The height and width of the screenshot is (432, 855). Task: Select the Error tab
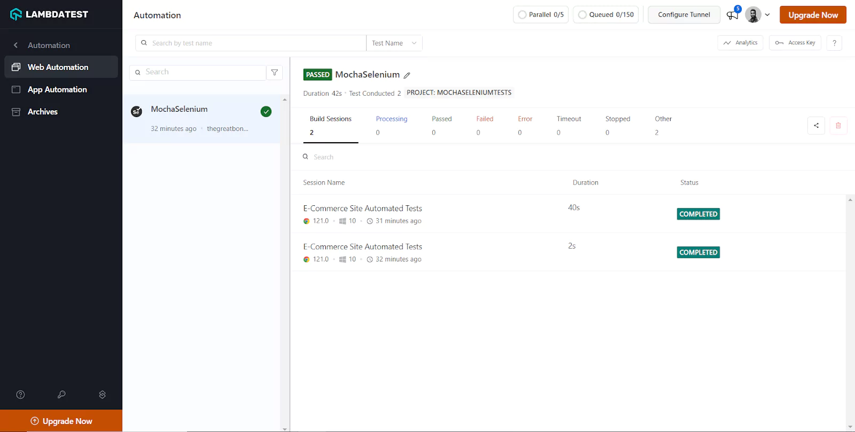click(525, 126)
